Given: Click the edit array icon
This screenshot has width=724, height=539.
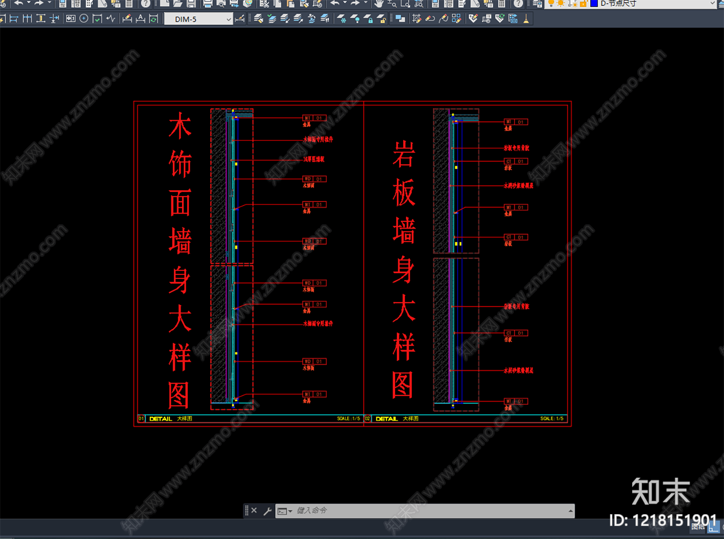Looking at the screenshot, I should click(x=457, y=19).
